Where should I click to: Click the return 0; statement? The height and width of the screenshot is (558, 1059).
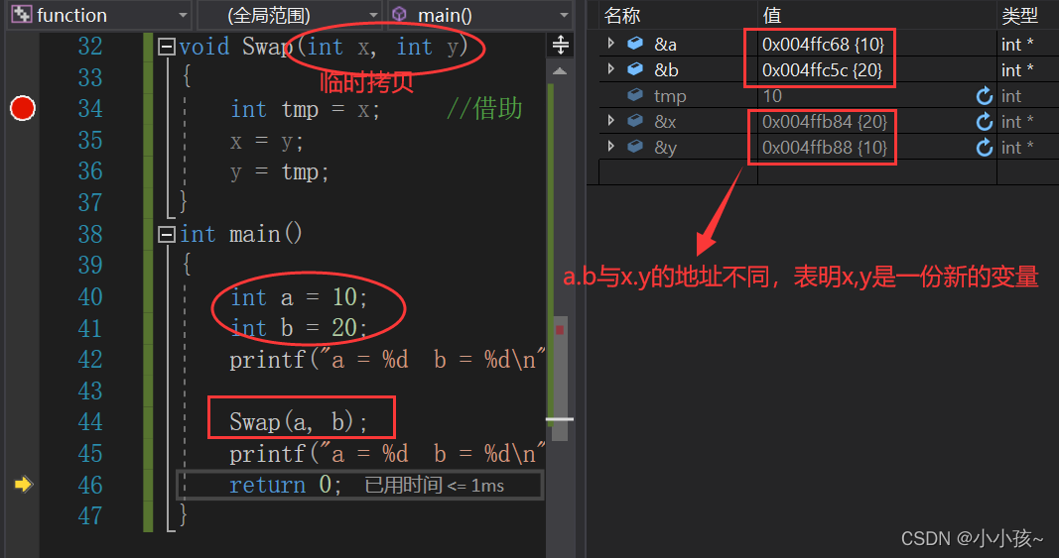click(286, 485)
